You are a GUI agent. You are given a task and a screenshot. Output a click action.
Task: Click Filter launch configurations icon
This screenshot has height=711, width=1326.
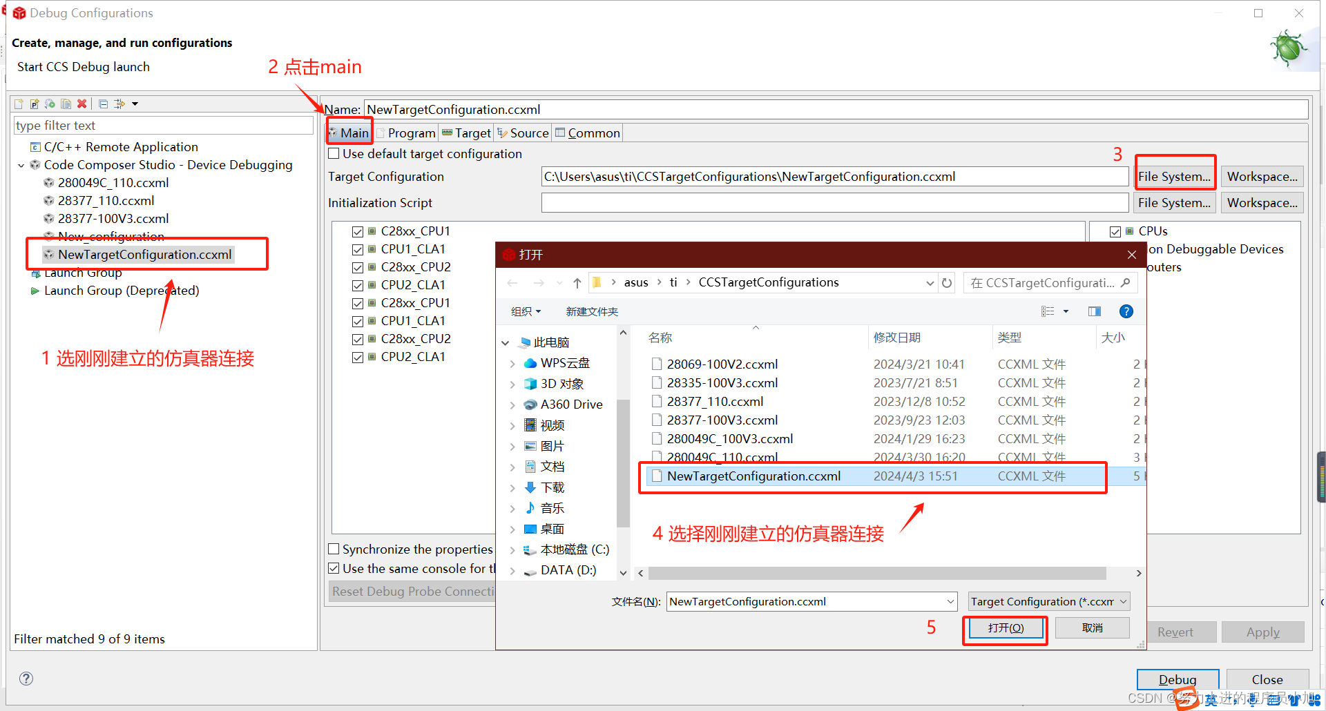pos(119,104)
